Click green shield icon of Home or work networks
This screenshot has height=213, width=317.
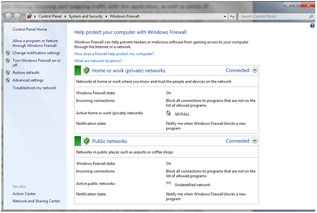87,71
